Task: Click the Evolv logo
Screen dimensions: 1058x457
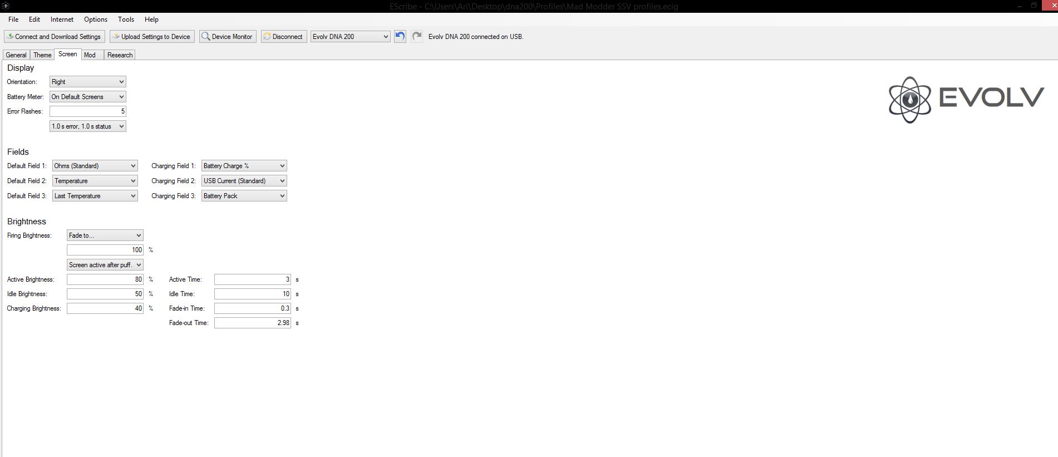Action: click(x=966, y=100)
